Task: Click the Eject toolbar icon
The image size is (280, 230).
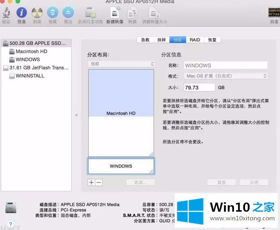Action: (x=68, y=13)
